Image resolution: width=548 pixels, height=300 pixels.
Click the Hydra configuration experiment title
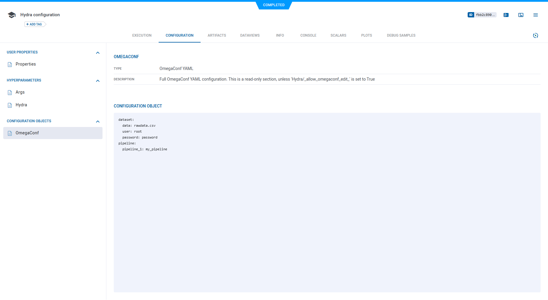[x=40, y=15]
